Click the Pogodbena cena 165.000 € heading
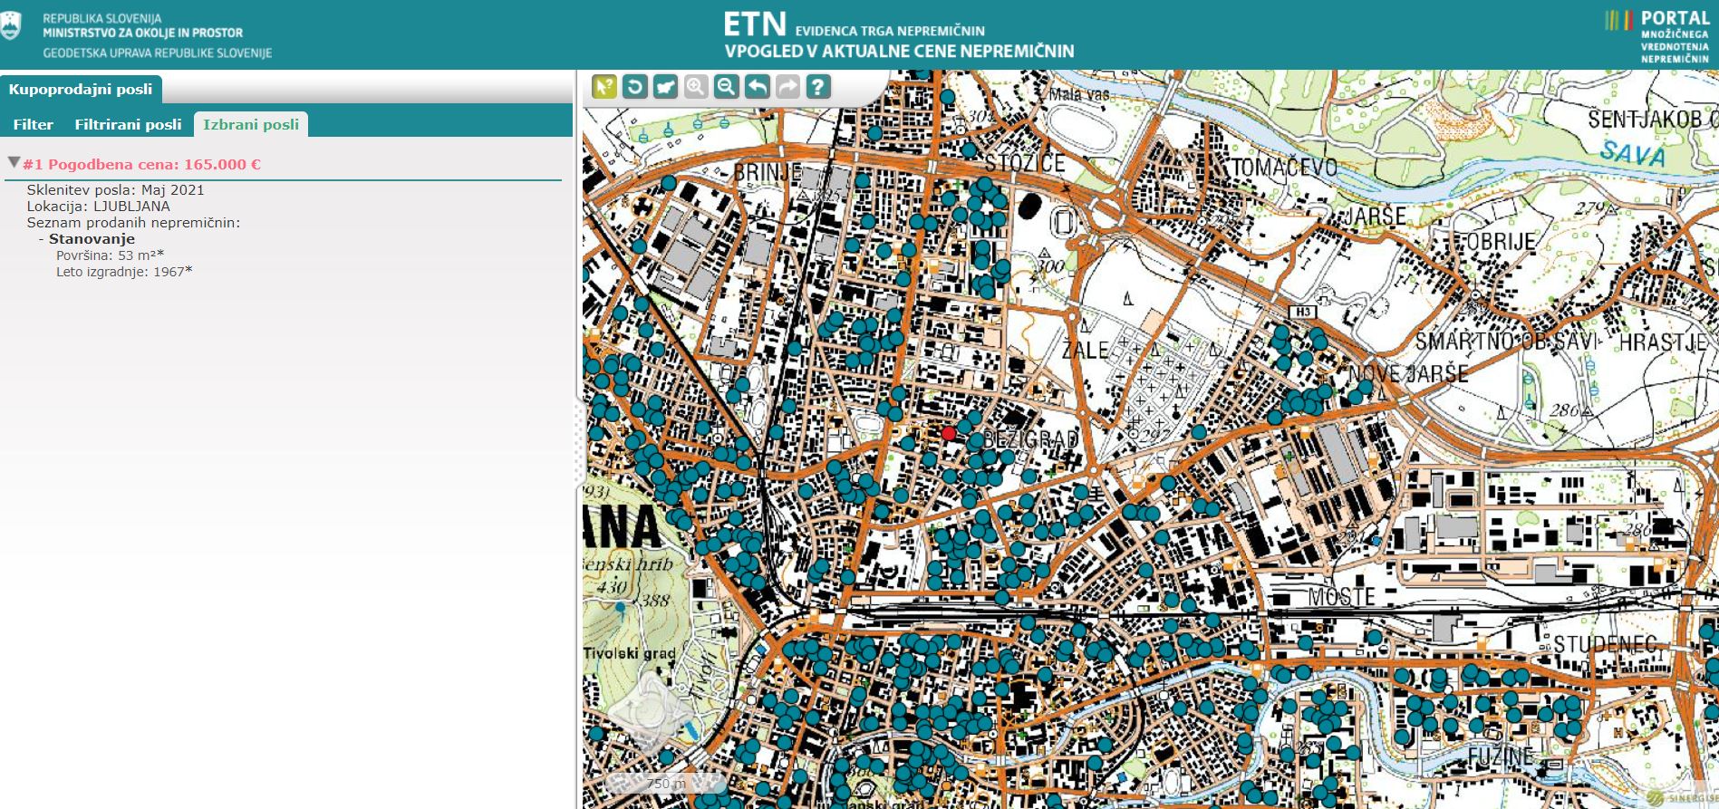This screenshot has width=1719, height=809. pyautogui.click(x=141, y=165)
